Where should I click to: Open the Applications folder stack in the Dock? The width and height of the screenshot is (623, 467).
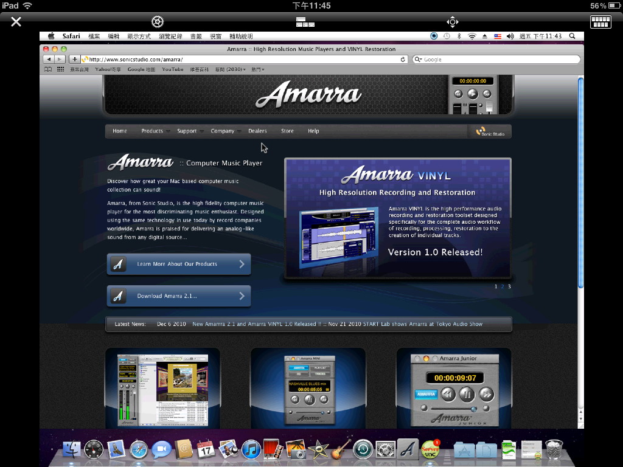click(x=464, y=450)
